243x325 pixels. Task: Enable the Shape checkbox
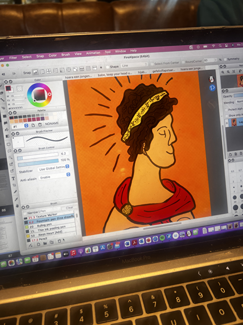coord(107,67)
